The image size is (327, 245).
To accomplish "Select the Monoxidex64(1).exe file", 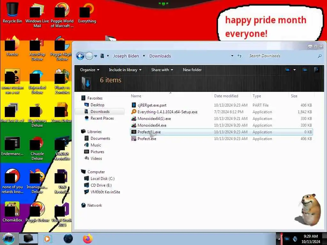I will (221, 119).
